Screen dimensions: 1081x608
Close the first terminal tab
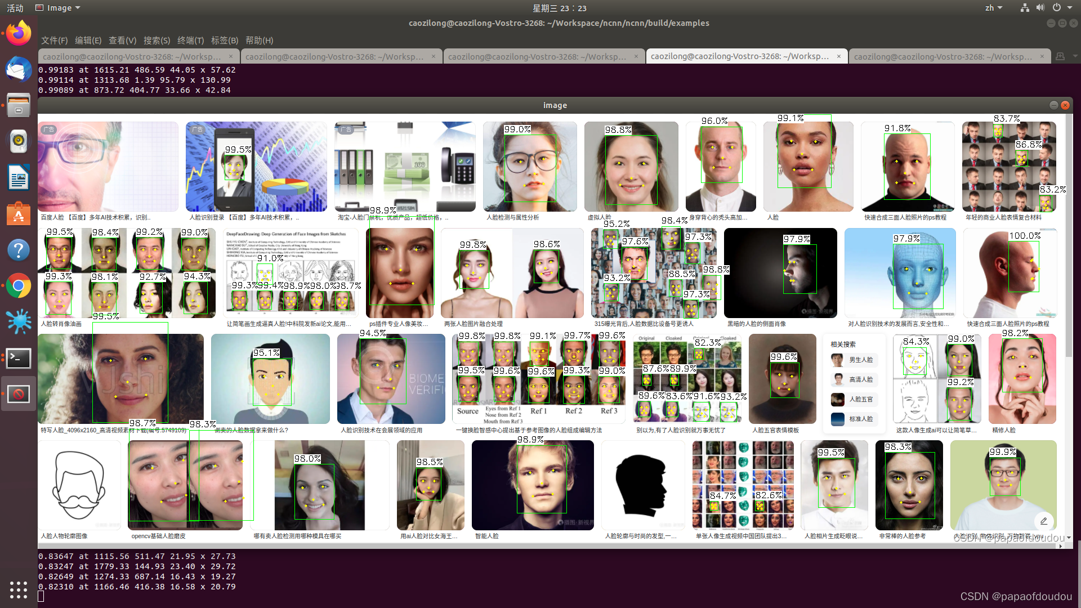pos(231,56)
